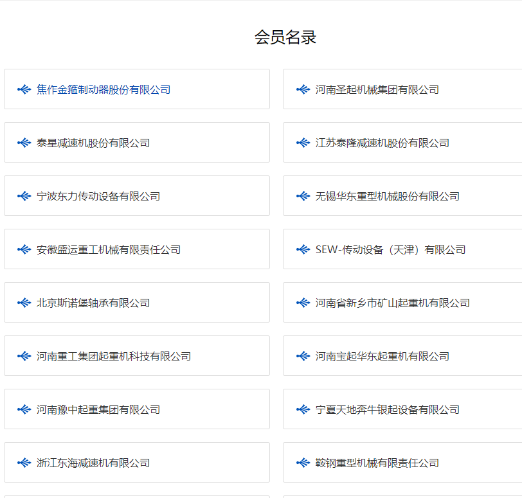
Task: Select 北京斯诺堡轴承有限公司 entry
Action: coord(93,303)
